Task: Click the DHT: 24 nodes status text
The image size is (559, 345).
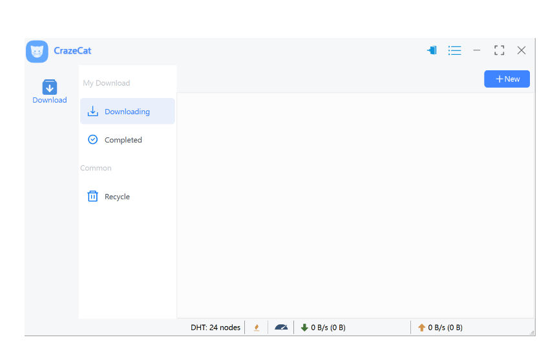Action: tap(215, 328)
